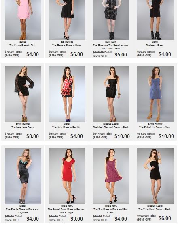Image resolution: width=180 pixels, height=227 pixels.
Task: Open the Gleaming Cube Harness Tank Dress link
Action: pyautogui.click(x=110, y=47)
